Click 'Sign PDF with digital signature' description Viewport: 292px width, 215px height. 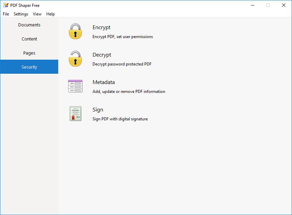click(120, 119)
